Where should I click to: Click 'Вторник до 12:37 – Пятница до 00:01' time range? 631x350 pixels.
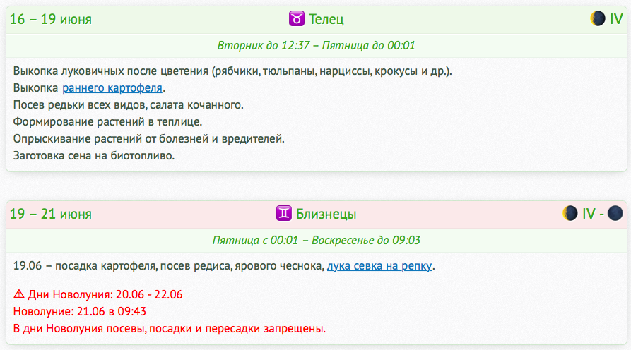316,46
